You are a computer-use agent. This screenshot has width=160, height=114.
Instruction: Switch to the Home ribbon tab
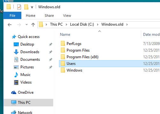31,16
